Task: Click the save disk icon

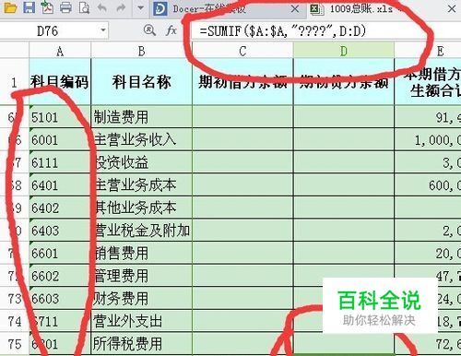Action: point(30,7)
